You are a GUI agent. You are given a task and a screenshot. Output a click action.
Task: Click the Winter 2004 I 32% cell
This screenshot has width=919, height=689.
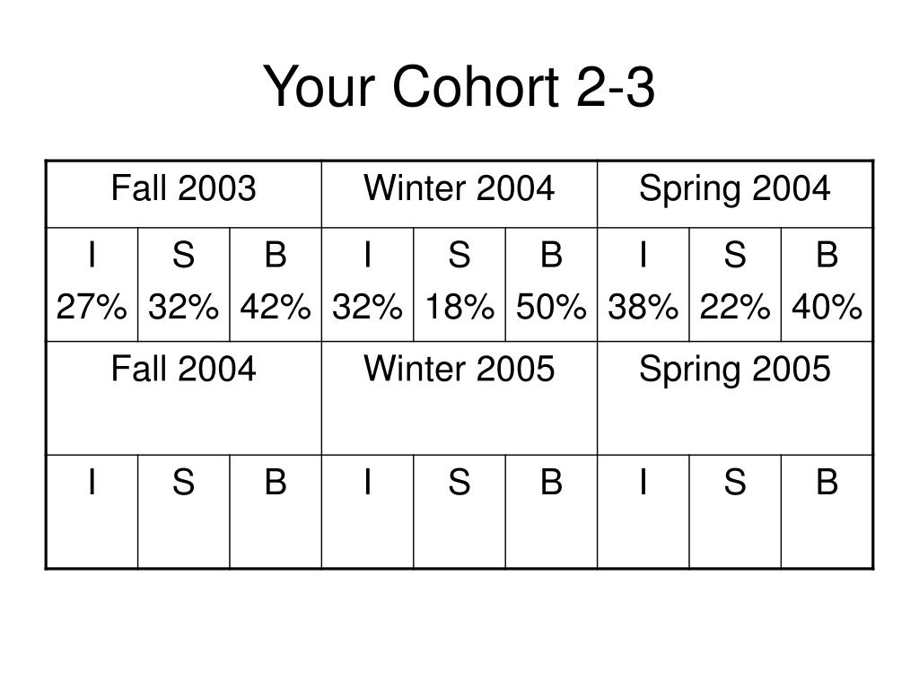(x=367, y=284)
